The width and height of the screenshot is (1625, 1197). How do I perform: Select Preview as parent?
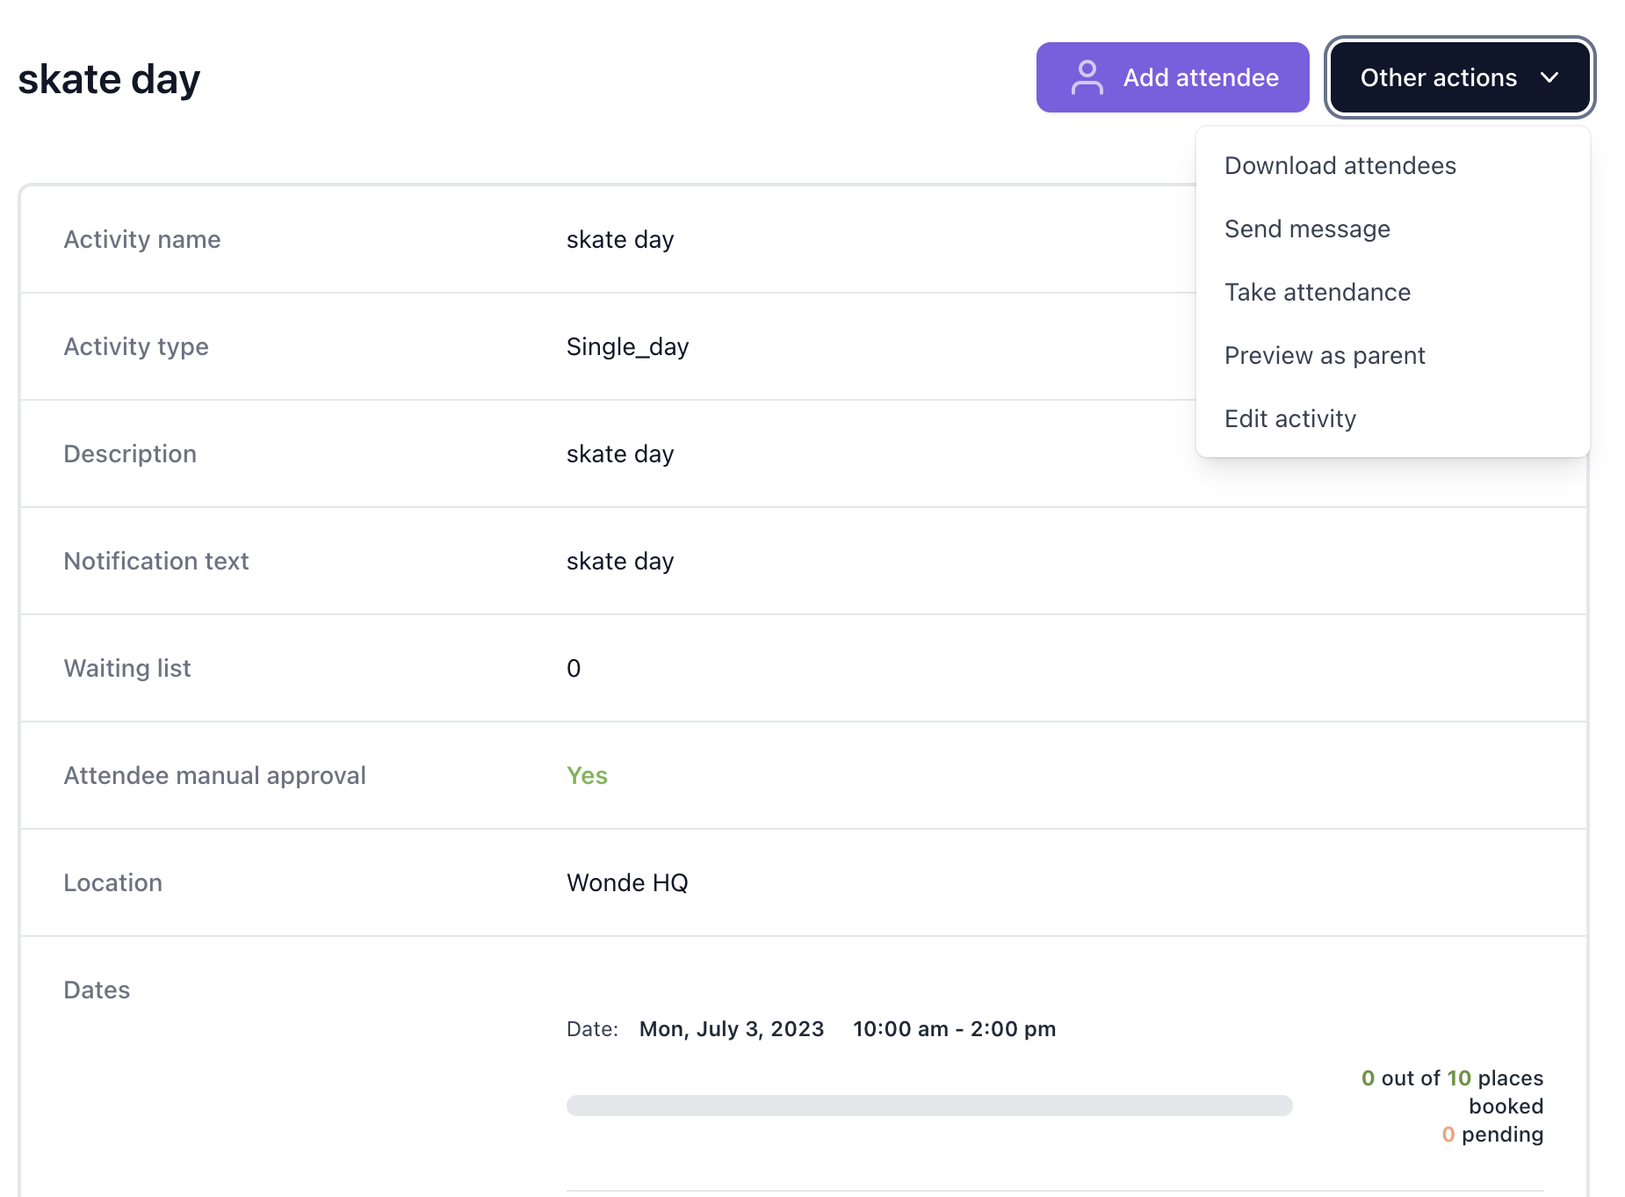pyautogui.click(x=1324, y=355)
